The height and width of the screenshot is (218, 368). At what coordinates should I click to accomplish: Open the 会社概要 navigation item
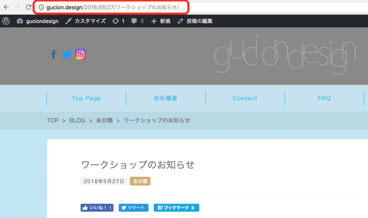click(x=166, y=98)
